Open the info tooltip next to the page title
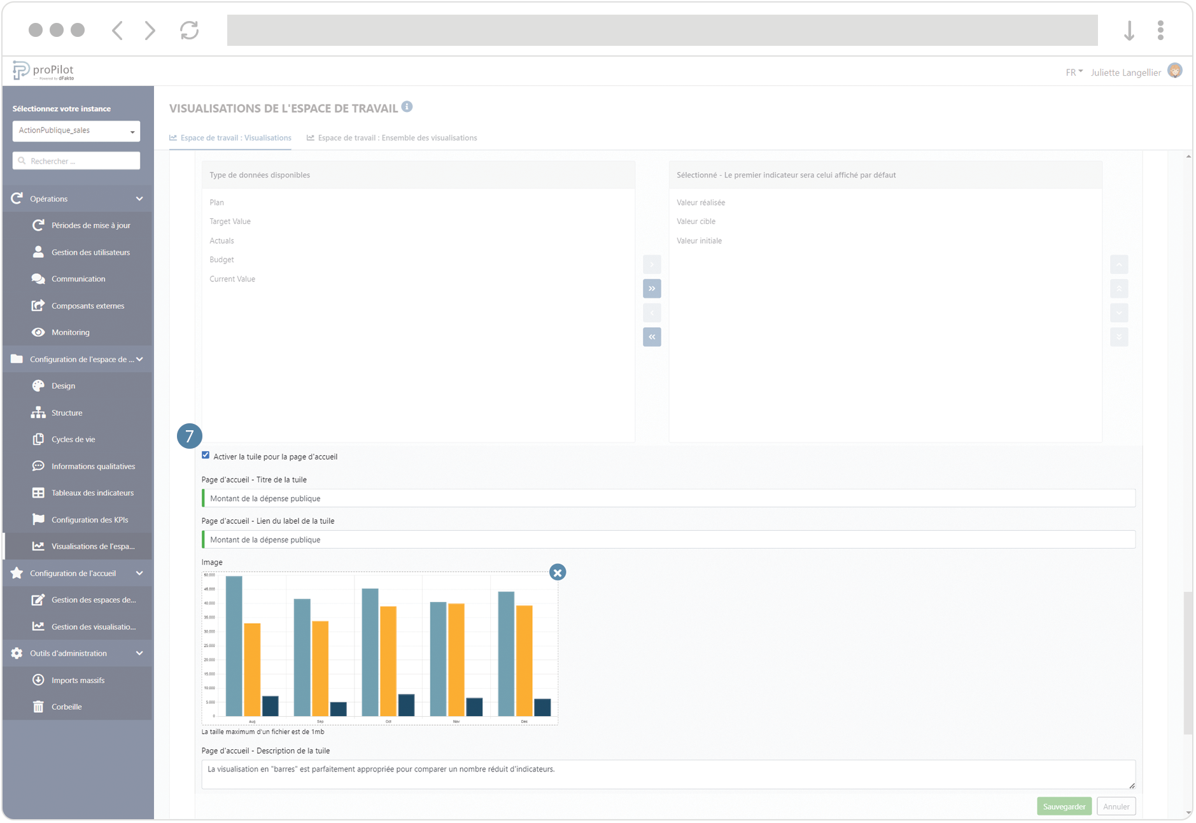1196x823 pixels. pos(407,106)
